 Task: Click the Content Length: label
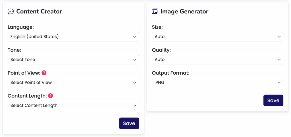tap(27, 96)
